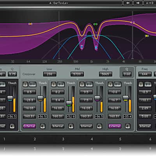156x156 pixels.
Task: Click band 2 Thresh slider handle
Action: click(41, 98)
